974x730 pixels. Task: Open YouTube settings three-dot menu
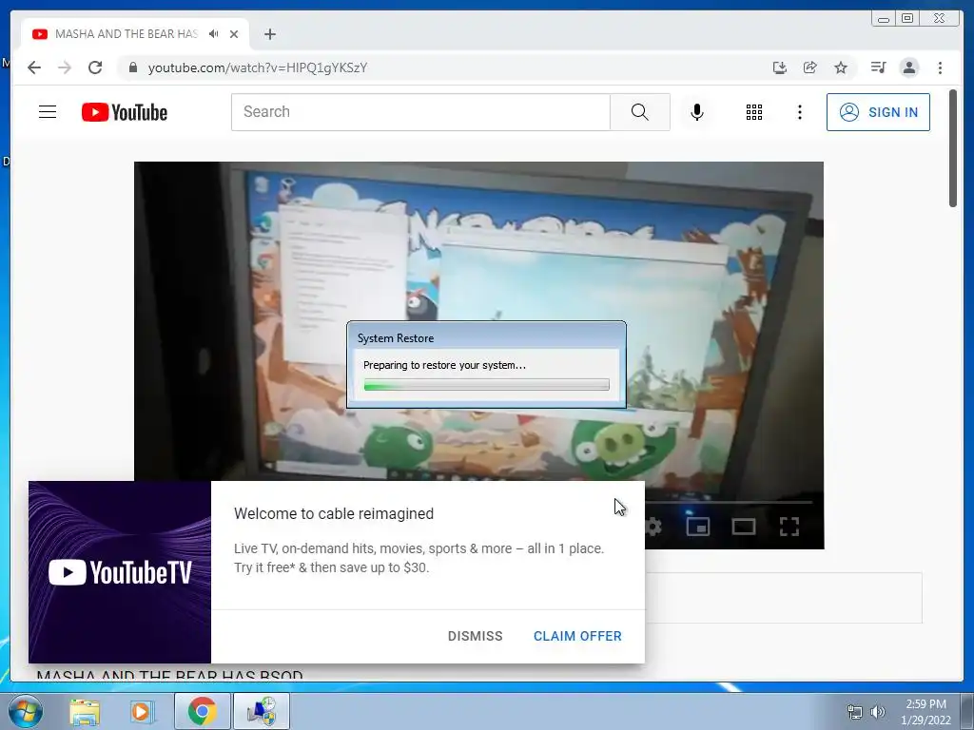coord(799,112)
